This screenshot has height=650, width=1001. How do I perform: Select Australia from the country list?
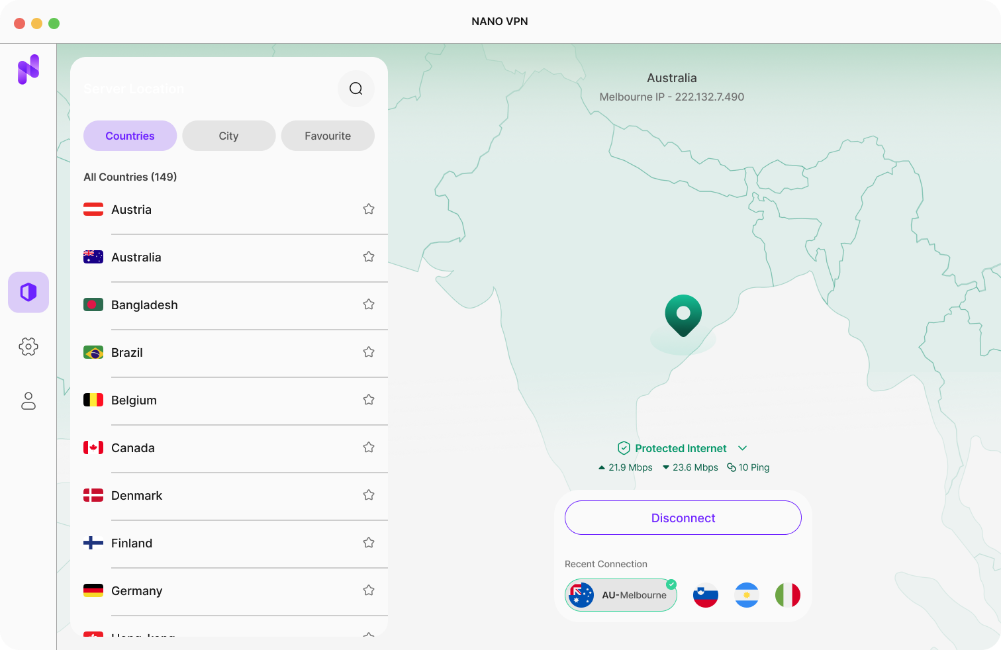pyautogui.click(x=229, y=257)
